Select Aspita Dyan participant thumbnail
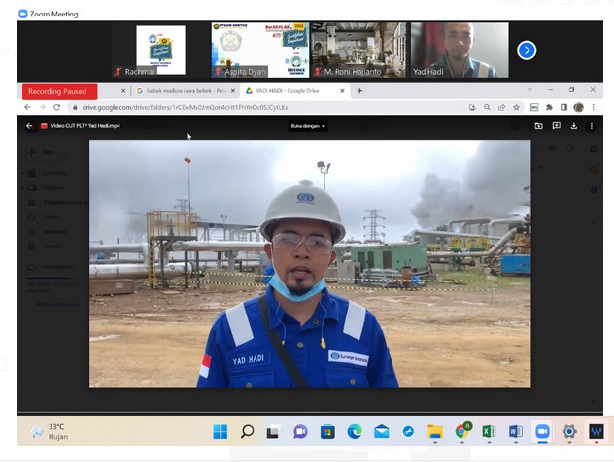614x462 pixels. coord(260,49)
